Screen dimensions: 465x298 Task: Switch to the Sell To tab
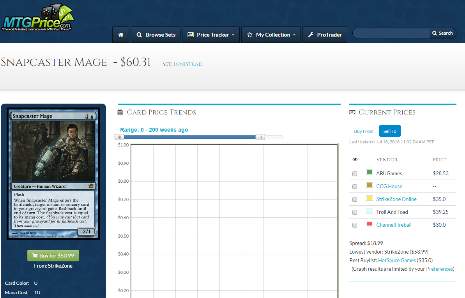tap(390, 131)
